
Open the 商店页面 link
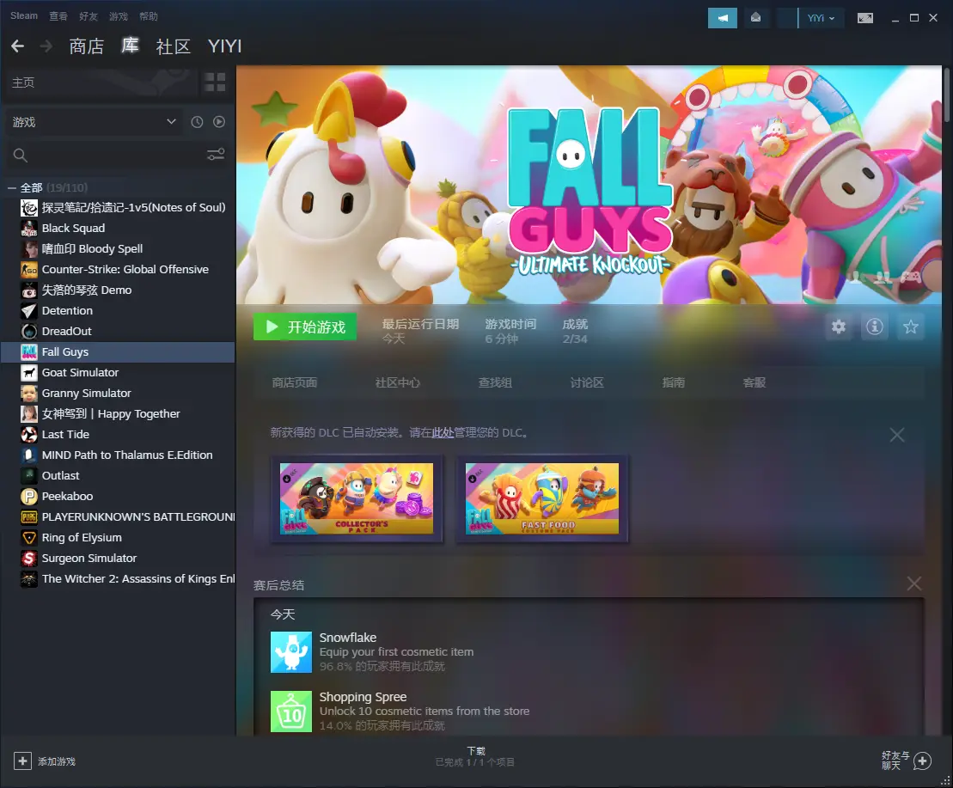[x=294, y=382]
